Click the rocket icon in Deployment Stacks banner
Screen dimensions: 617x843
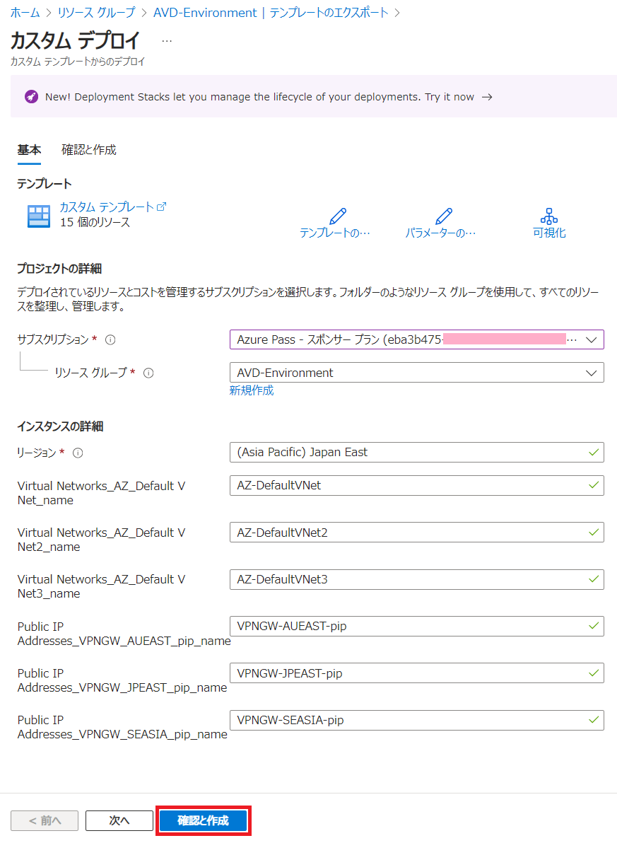31,97
